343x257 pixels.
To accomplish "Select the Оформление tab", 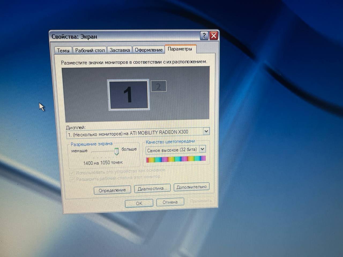I will (148, 50).
